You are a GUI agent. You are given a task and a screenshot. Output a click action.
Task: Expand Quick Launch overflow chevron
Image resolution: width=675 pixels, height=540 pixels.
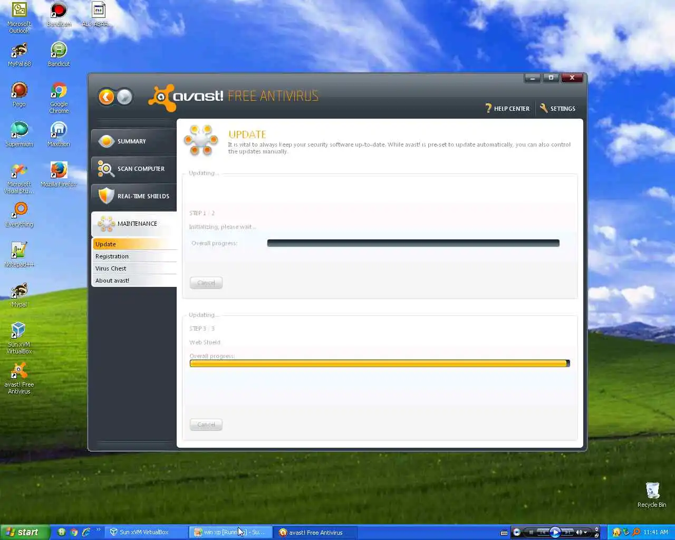tap(98, 530)
